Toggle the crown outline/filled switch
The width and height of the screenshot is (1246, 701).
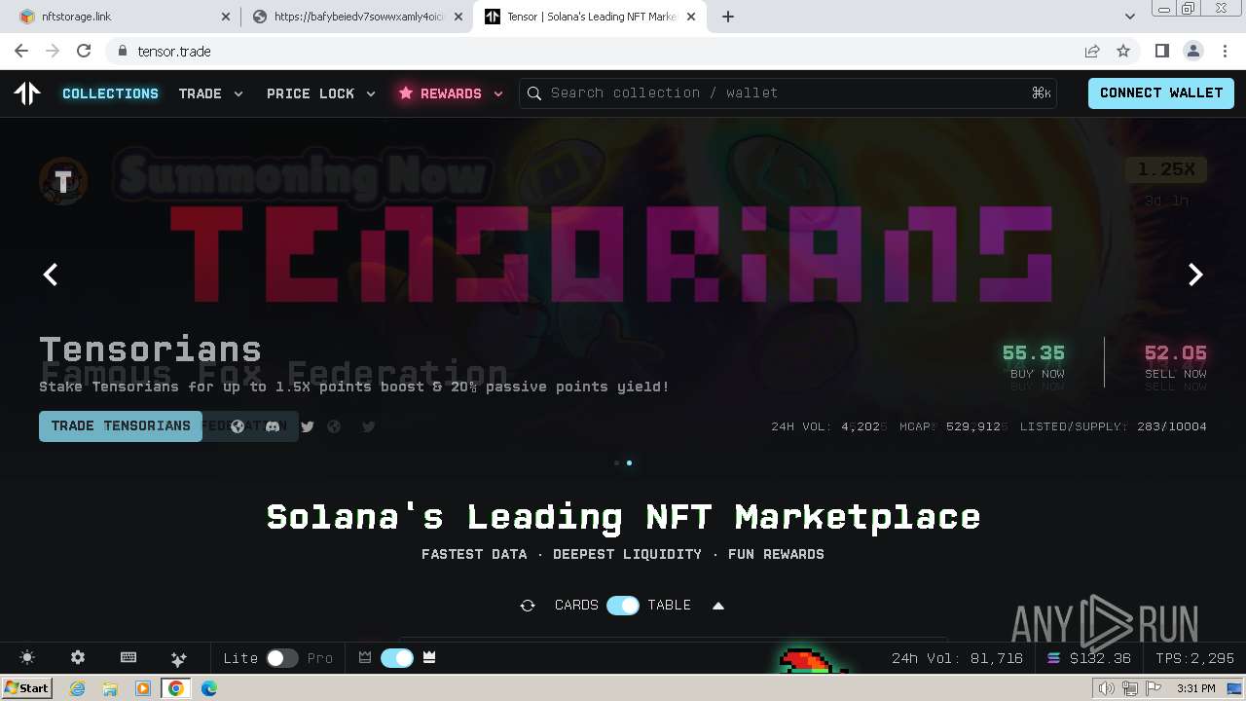[x=397, y=658]
